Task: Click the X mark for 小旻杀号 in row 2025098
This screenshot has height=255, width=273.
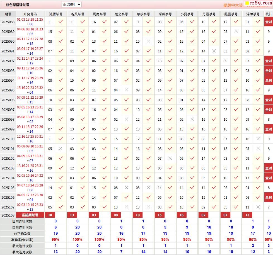Action: [192, 119]
